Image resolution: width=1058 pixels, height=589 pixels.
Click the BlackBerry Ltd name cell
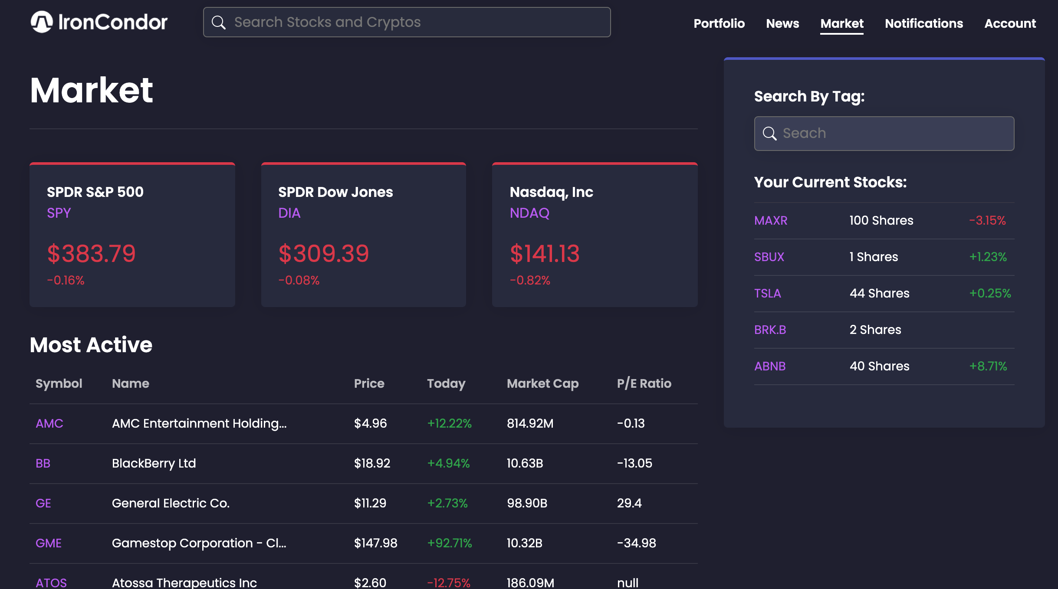click(x=154, y=463)
